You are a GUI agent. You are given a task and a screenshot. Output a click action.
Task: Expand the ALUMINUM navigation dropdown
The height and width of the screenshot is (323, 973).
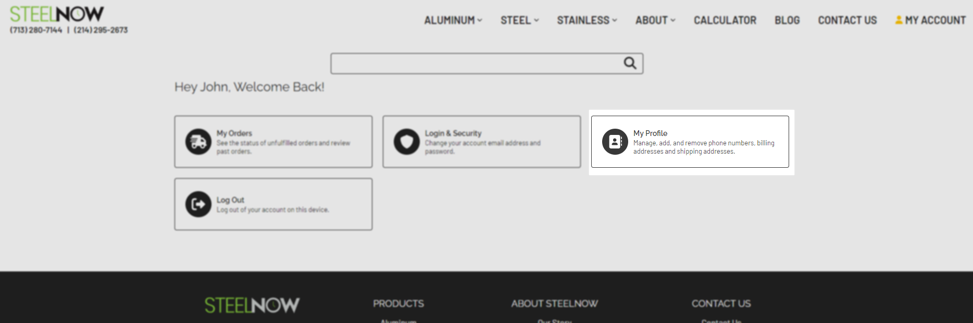(x=450, y=20)
